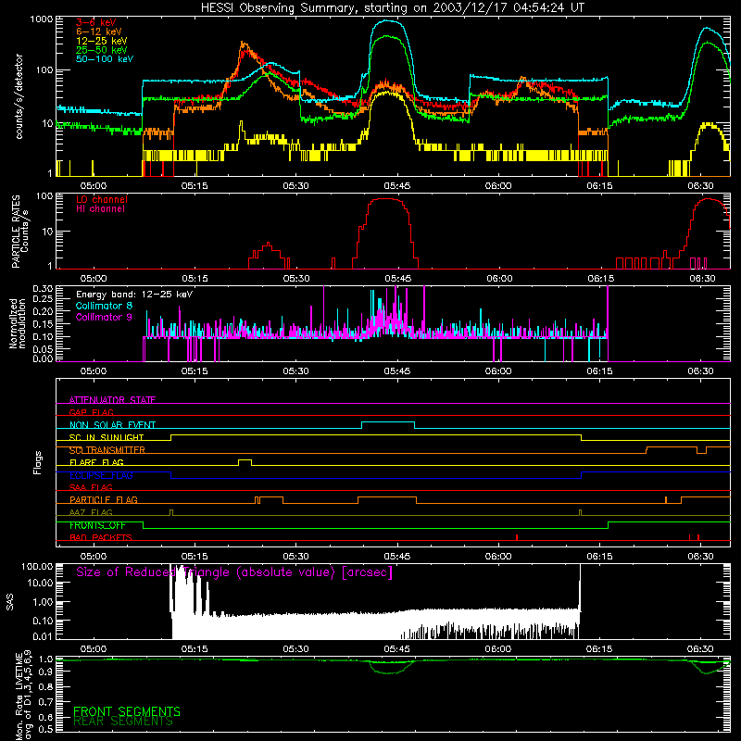Select the Collimator 9 legend entry
This screenshot has height=741, width=741.
pyautogui.click(x=104, y=317)
